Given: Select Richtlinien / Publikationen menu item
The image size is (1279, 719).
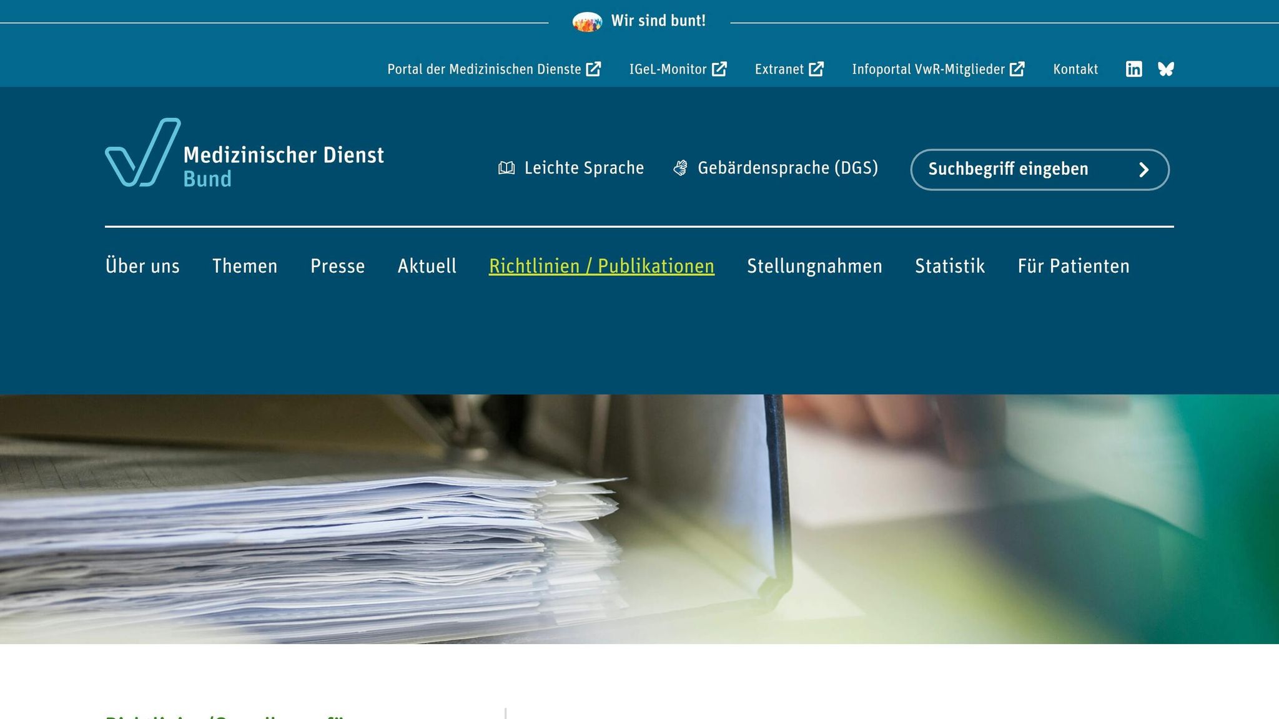Looking at the screenshot, I should pyautogui.click(x=601, y=266).
